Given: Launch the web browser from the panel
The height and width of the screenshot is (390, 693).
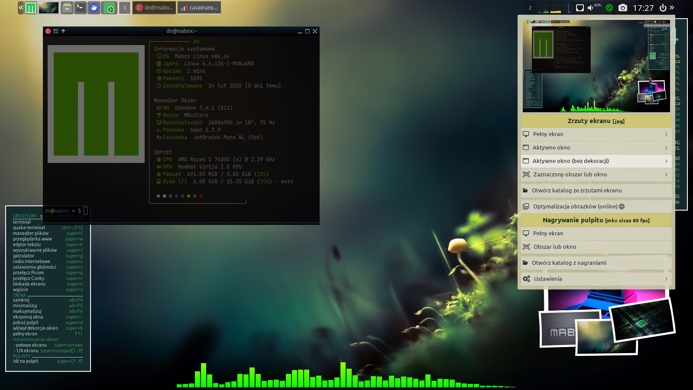Looking at the screenshot, I should point(94,8).
